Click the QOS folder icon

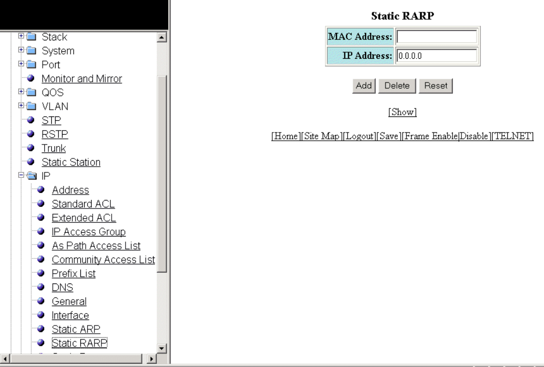pos(31,92)
